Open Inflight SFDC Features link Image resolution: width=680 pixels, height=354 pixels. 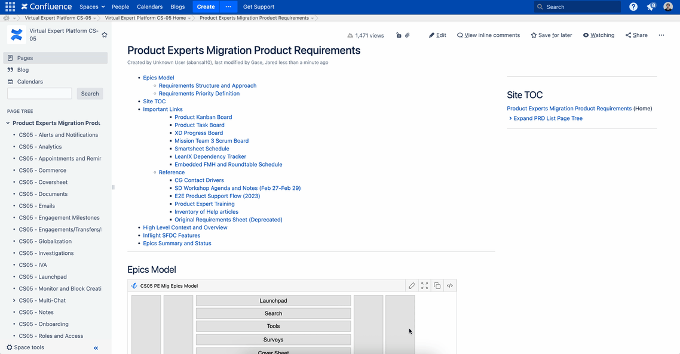(x=171, y=235)
